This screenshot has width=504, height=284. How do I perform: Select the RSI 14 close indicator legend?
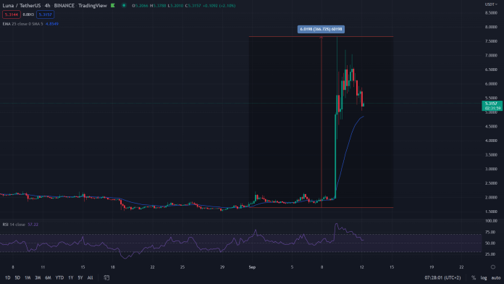(14, 225)
